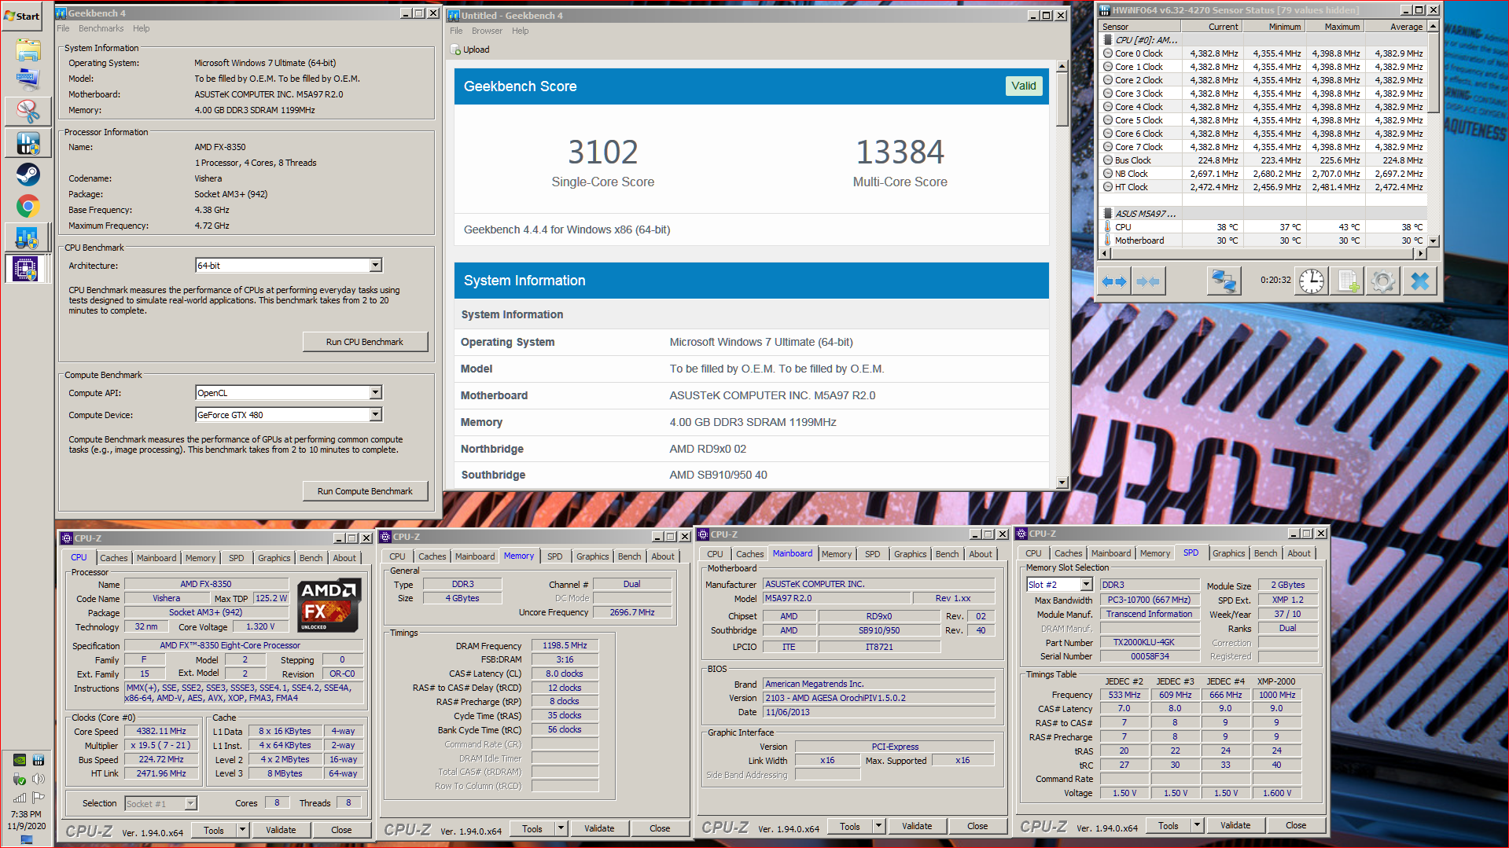Click the DRAM Frequency 1198.5 MHz value
1509x848 pixels.
click(565, 646)
